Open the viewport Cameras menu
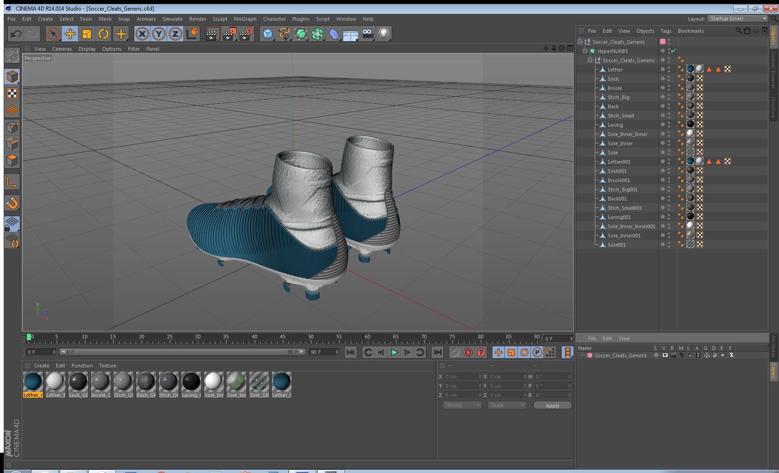779x473 pixels. tap(62, 49)
